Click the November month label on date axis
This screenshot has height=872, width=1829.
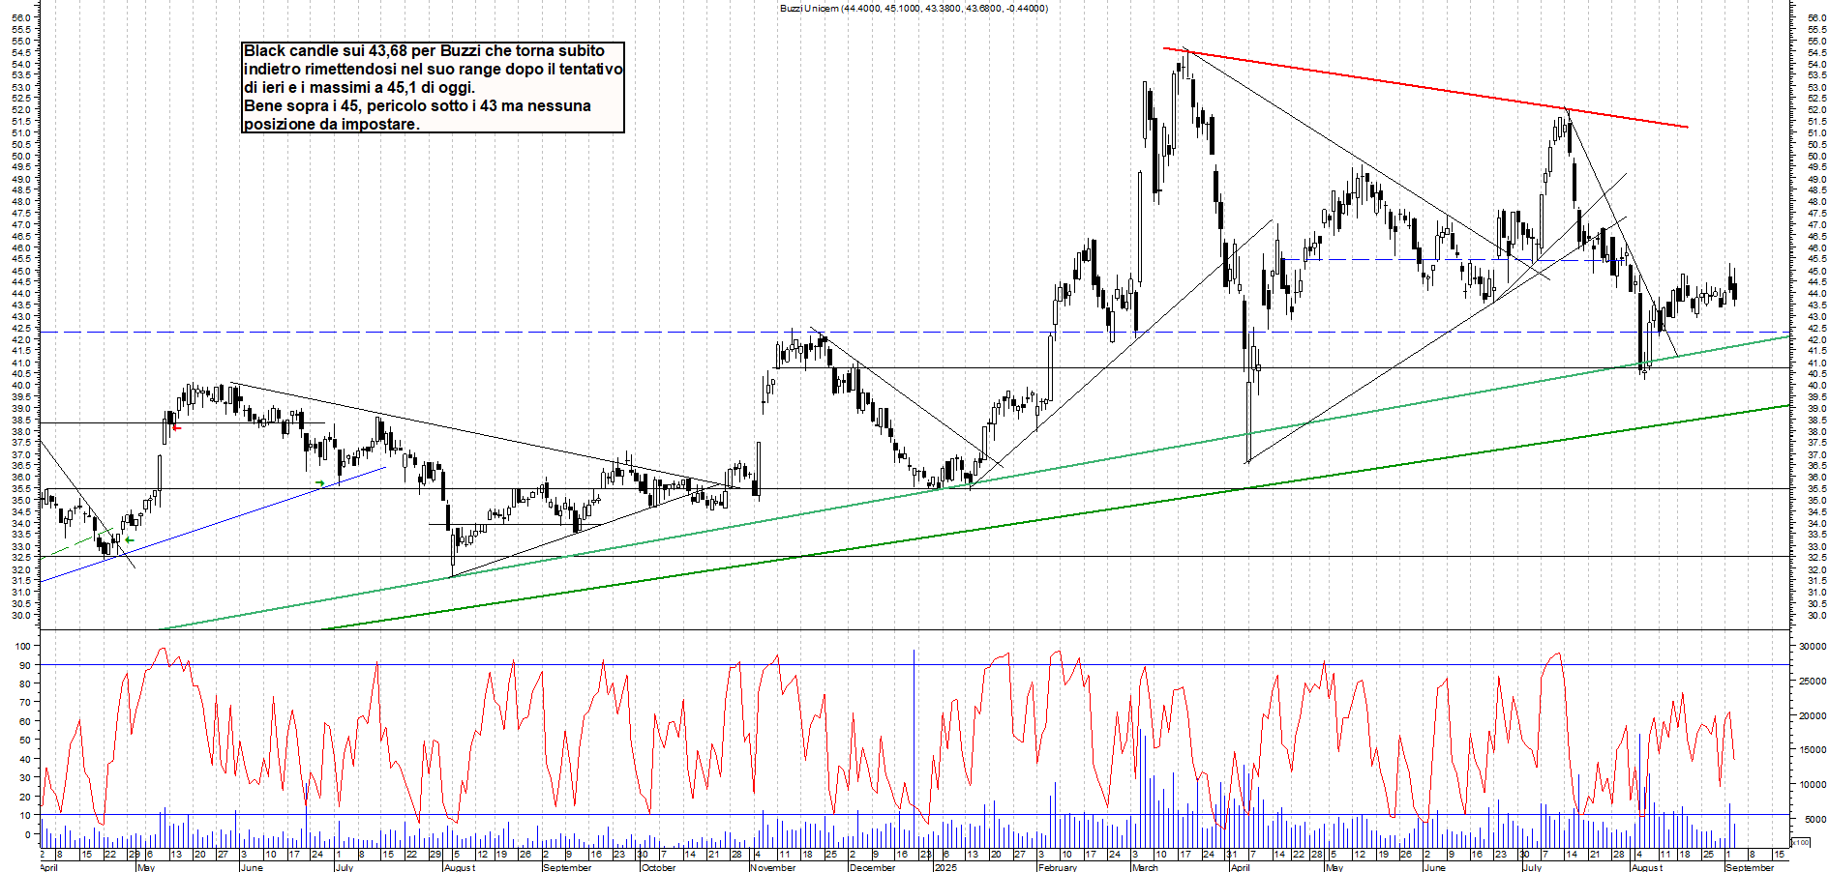772,867
